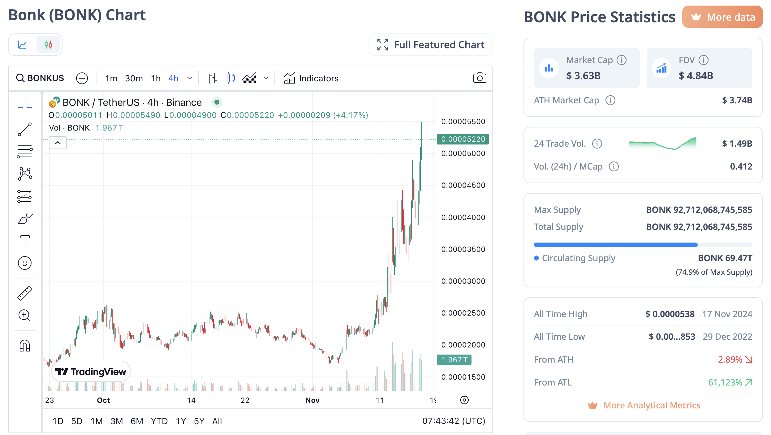Show 24 Trade Vol. info icon
771x435 pixels.
(x=597, y=144)
